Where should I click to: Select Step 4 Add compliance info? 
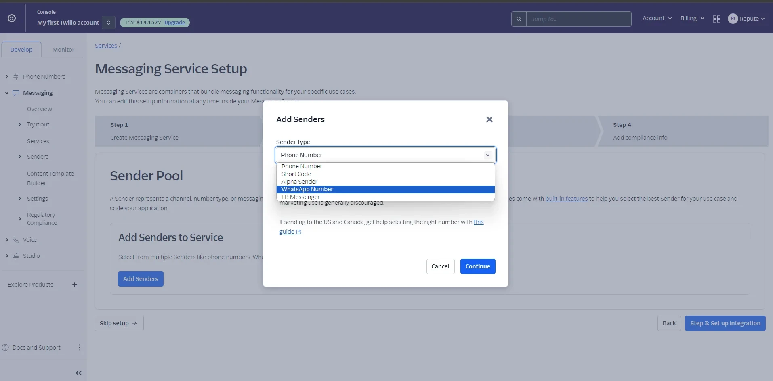coord(683,131)
